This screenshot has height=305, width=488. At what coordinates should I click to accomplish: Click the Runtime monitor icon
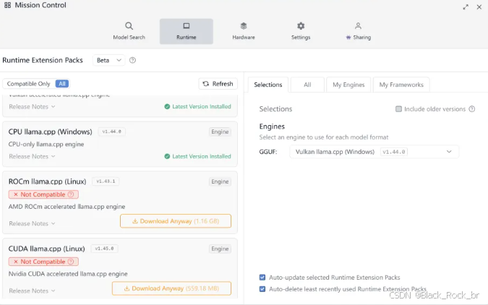186,26
